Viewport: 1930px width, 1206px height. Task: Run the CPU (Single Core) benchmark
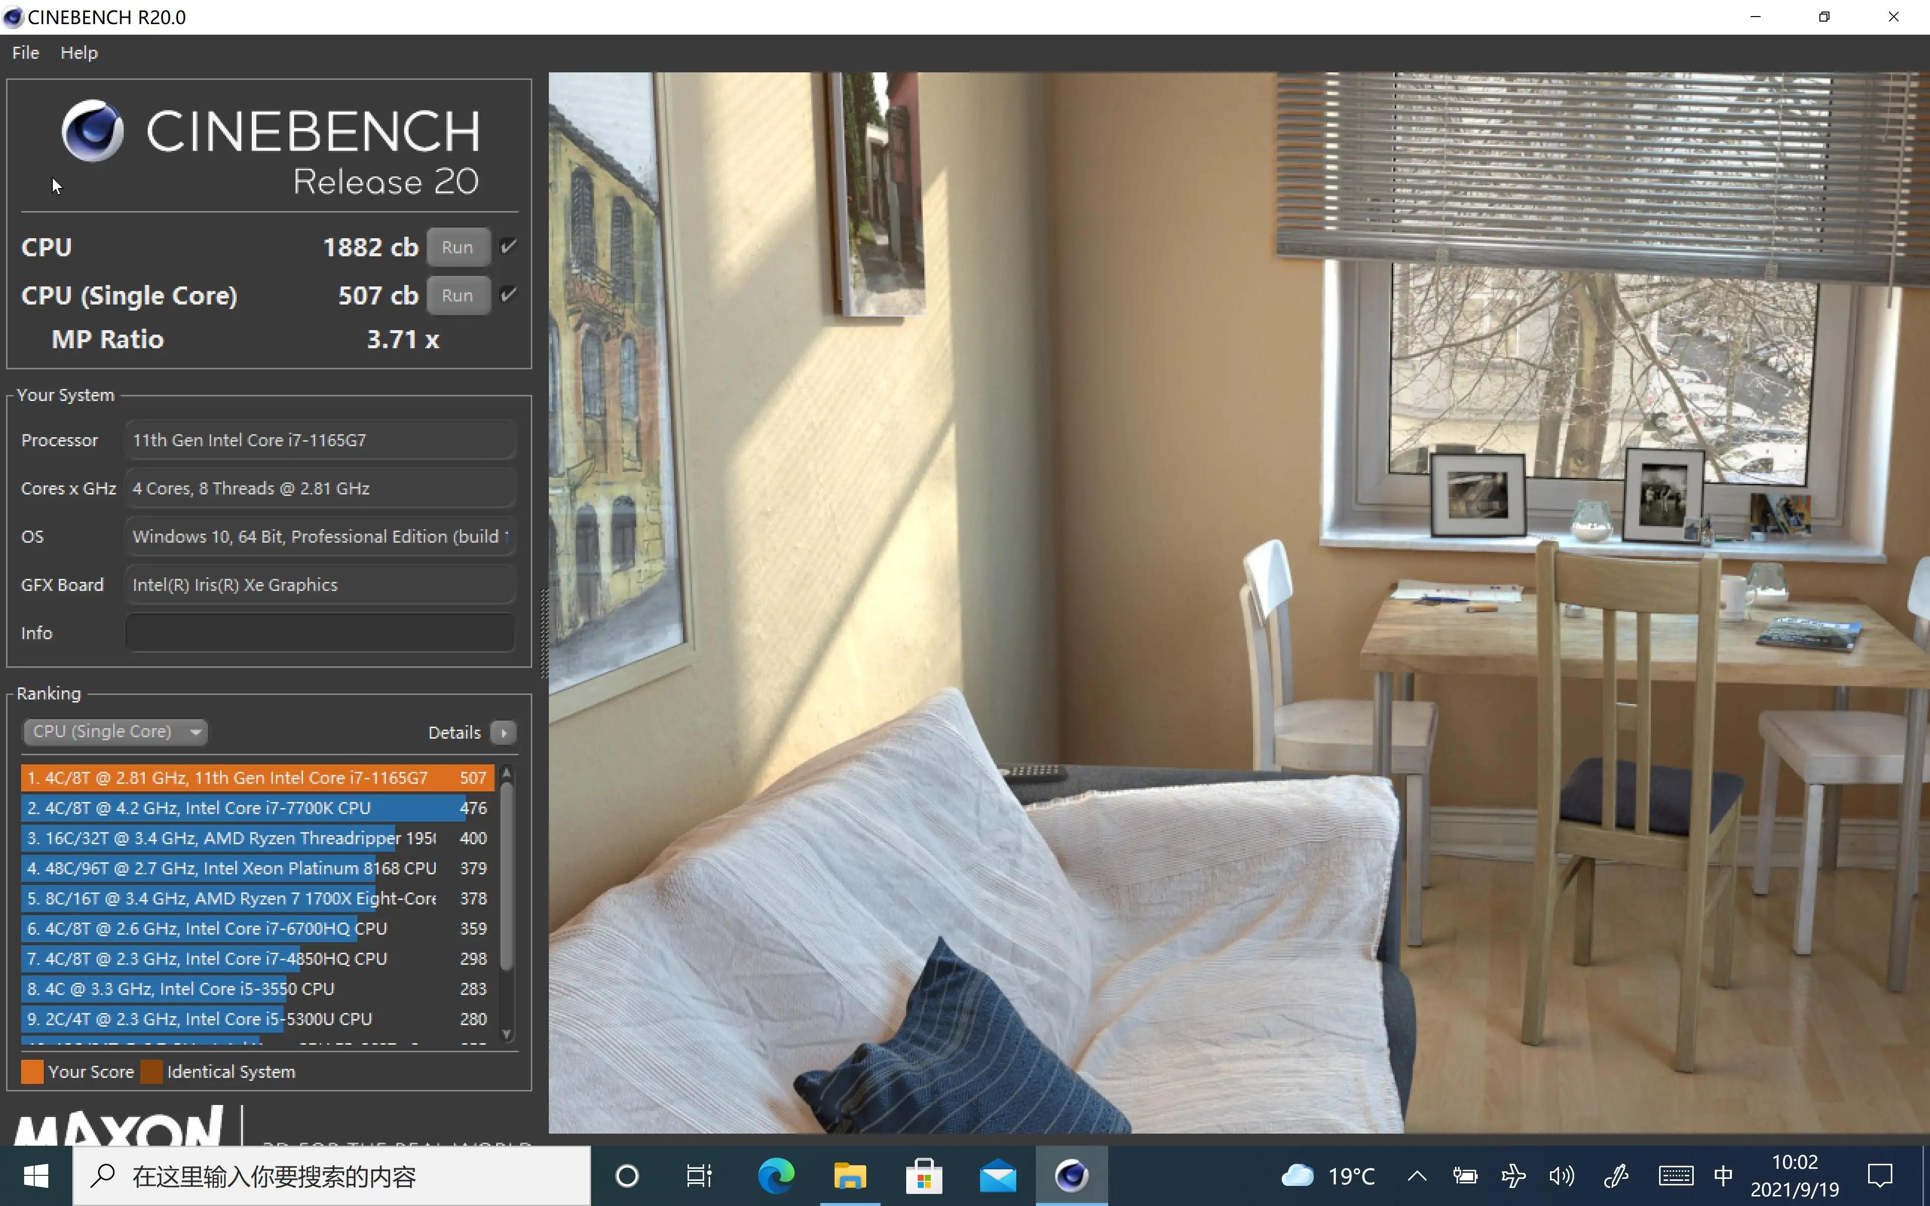(458, 295)
